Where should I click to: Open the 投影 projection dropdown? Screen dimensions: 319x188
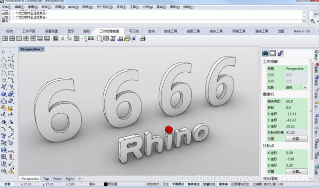(x=305, y=87)
